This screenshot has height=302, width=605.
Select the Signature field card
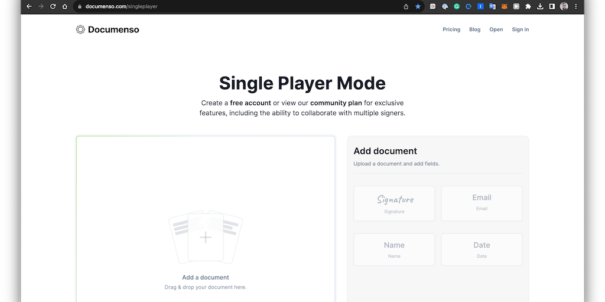tap(394, 203)
